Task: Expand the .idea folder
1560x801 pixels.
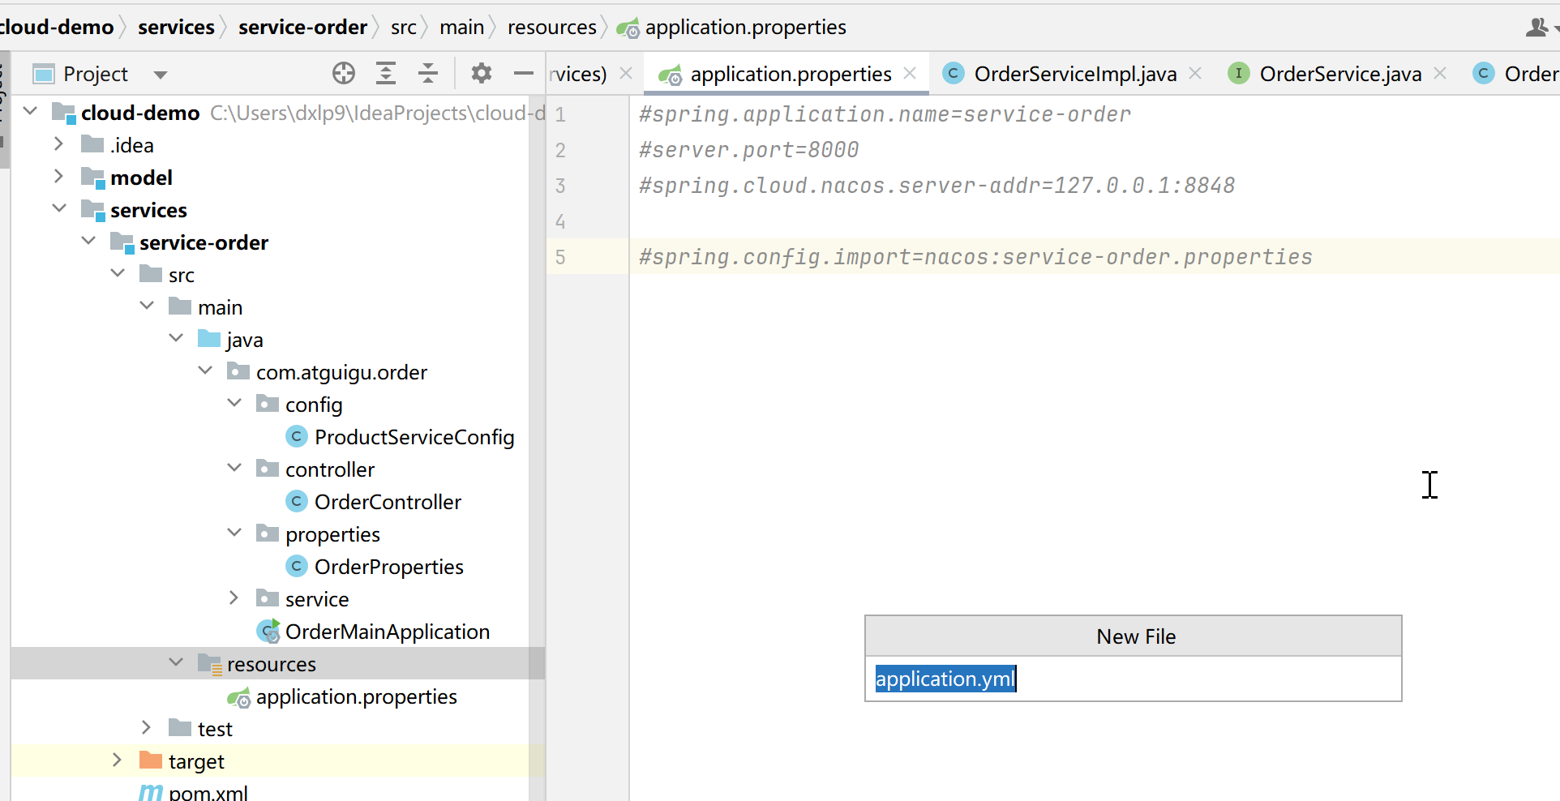Action: click(x=58, y=143)
